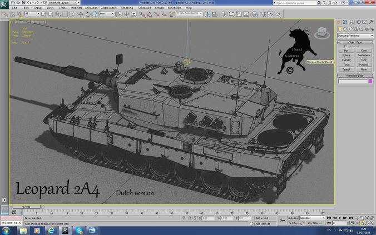Open the Material Editor icon
The image size is (376, 235).
click(x=254, y=14)
